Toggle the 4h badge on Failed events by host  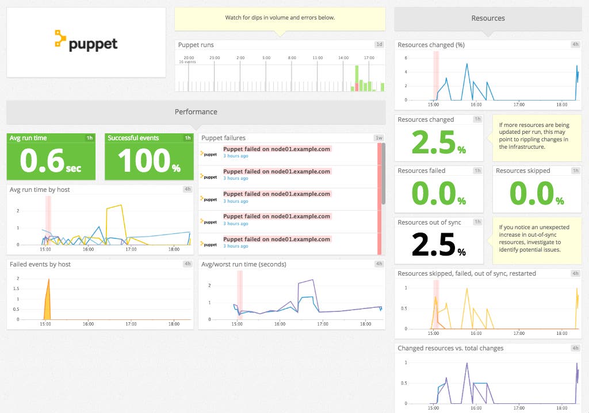187,264
